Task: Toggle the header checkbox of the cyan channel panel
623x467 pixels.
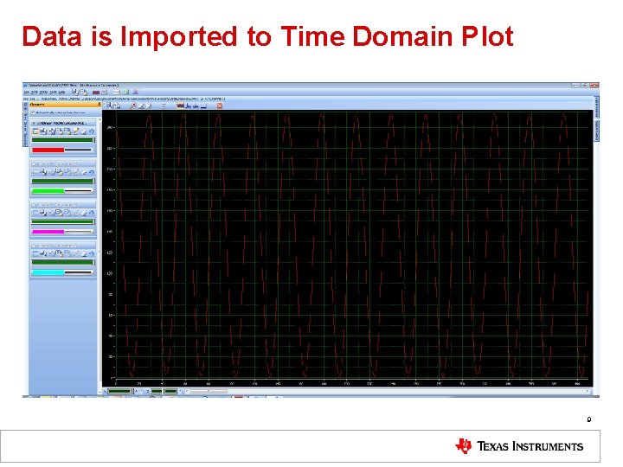Action: click(34, 246)
